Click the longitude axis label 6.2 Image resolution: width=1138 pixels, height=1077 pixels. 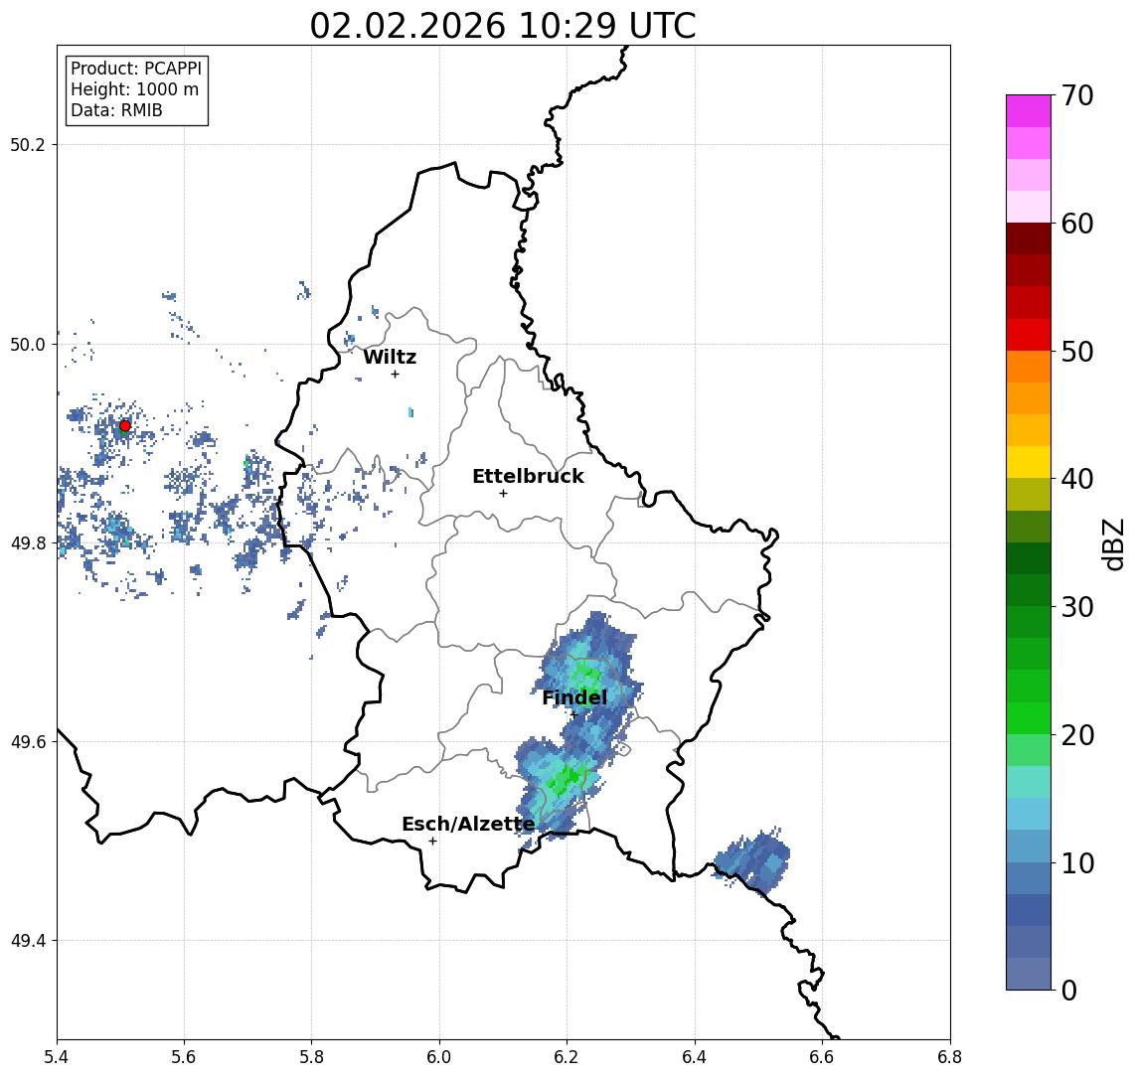(x=567, y=1057)
